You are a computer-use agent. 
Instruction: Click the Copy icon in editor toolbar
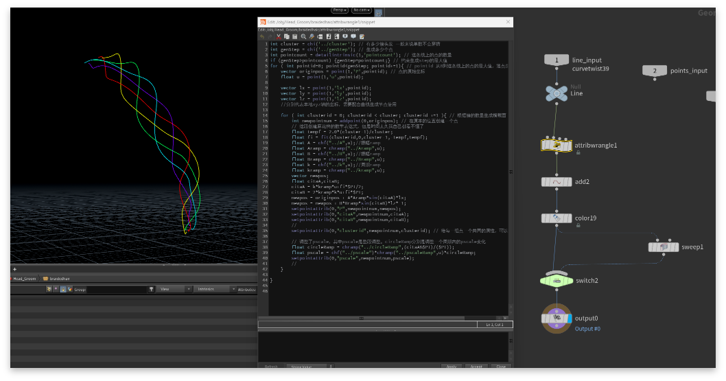(x=287, y=36)
